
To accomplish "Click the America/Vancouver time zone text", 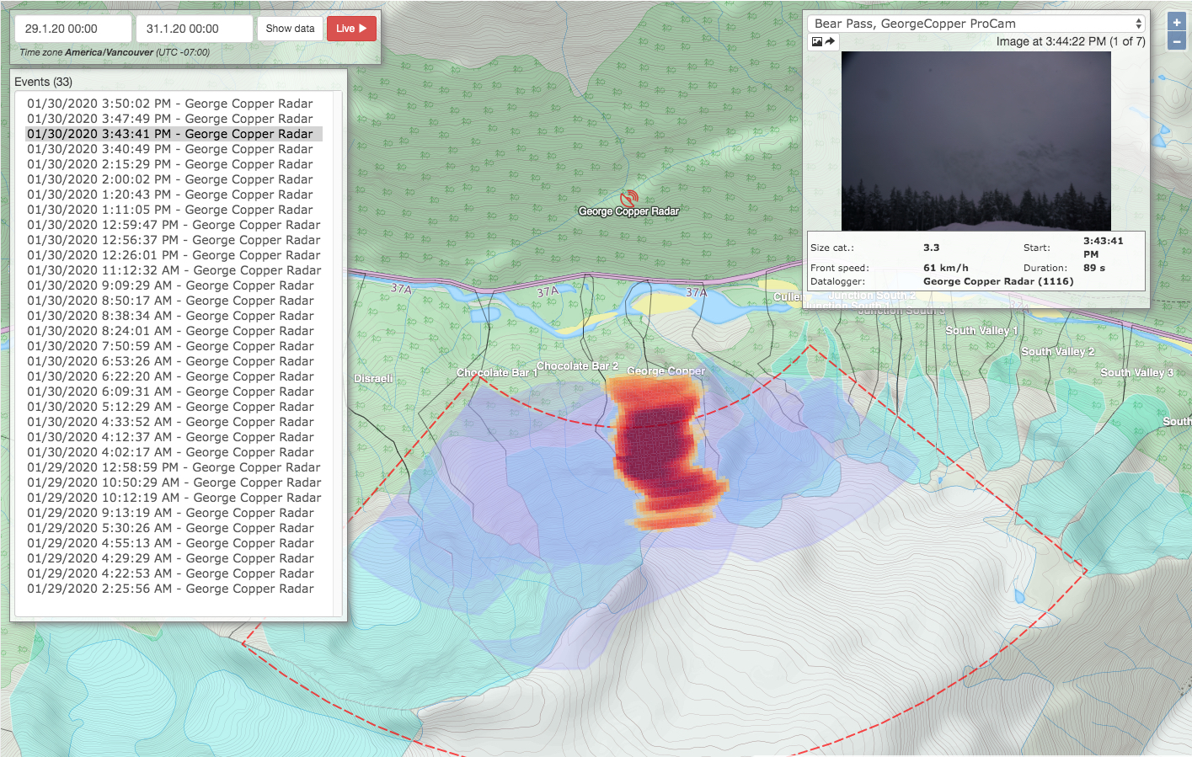I will (x=110, y=52).
